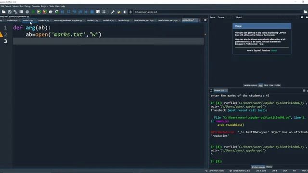Screen dimensions: 308x173
Task: Switch to the History tab
Action: [269, 167]
